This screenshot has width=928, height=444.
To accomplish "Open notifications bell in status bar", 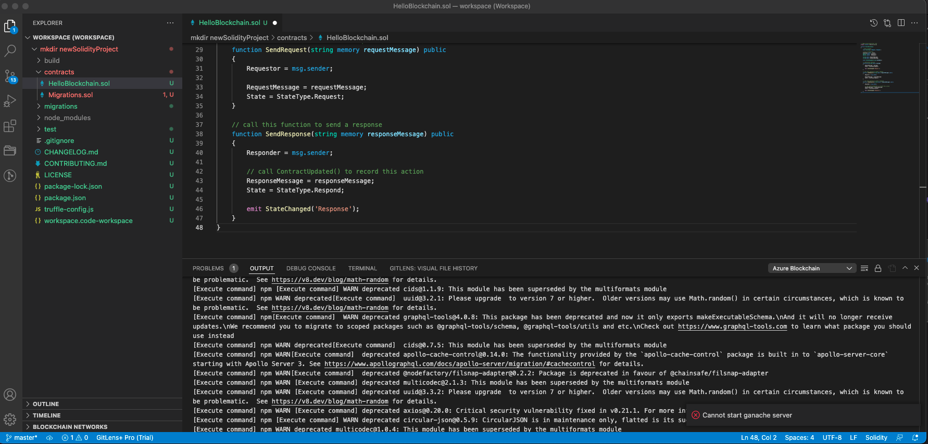I will (x=915, y=438).
